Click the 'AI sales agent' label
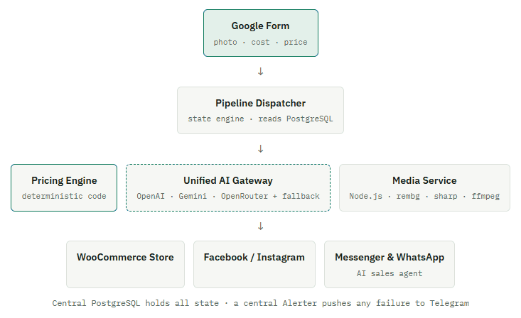This screenshot has height=318, width=521. tap(390, 273)
